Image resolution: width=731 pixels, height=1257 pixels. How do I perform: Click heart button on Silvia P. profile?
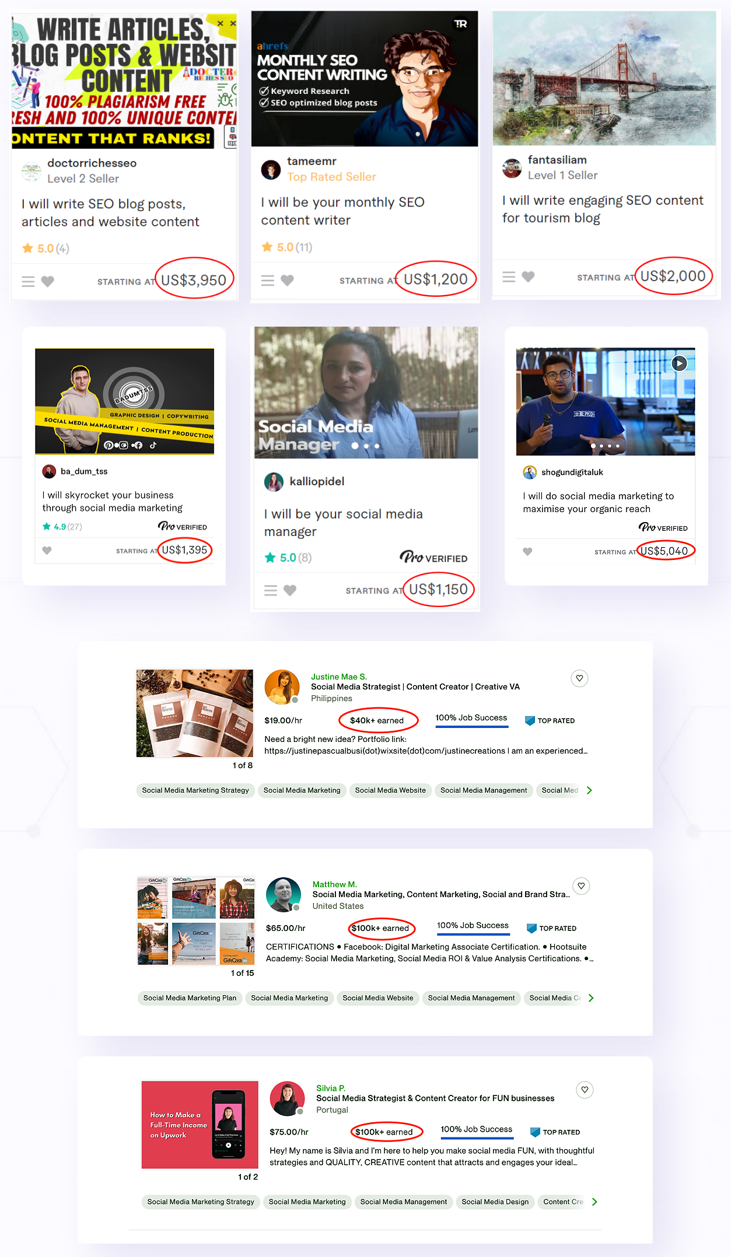pos(585,1090)
